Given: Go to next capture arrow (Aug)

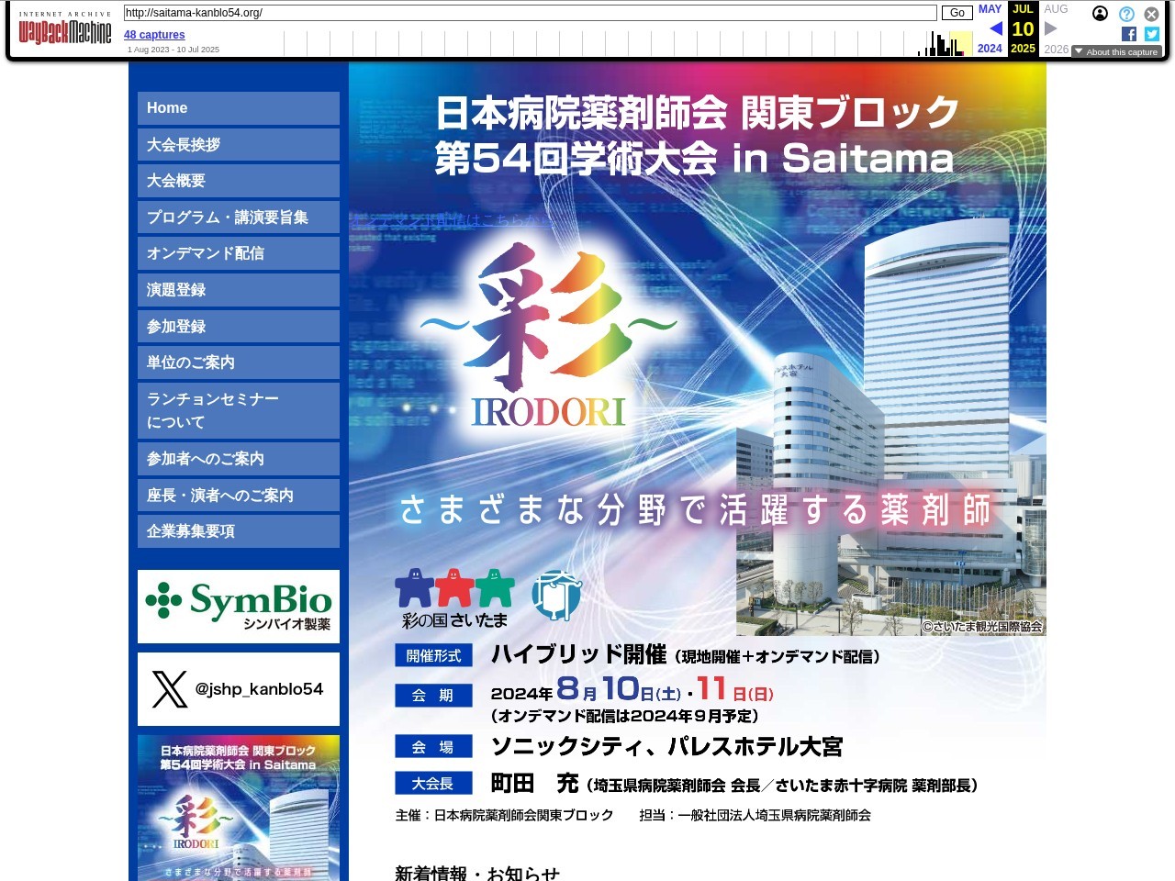Looking at the screenshot, I should pyautogui.click(x=1051, y=28).
